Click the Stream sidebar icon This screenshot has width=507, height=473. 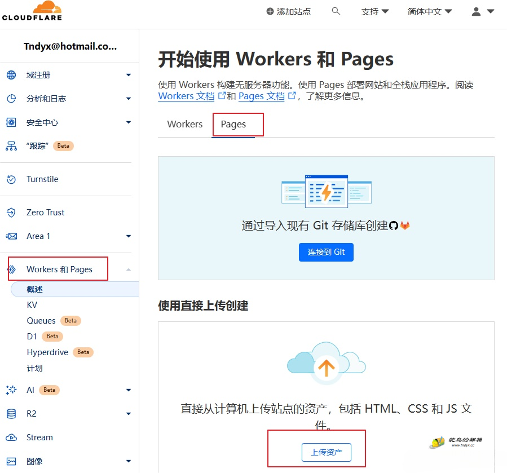[11, 437]
